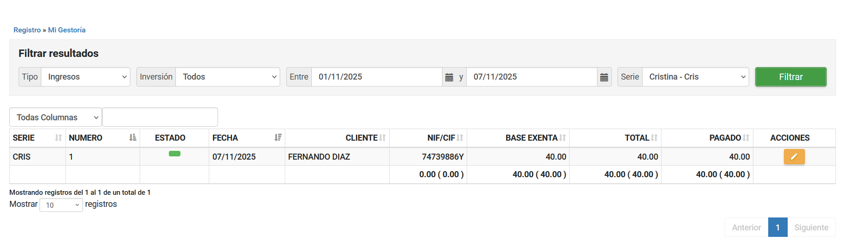Image resolution: width=848 pixels, height=248 pixels.
Task: Open the Serie dropdown Cristina - Cris
Action: coord(695,77)
